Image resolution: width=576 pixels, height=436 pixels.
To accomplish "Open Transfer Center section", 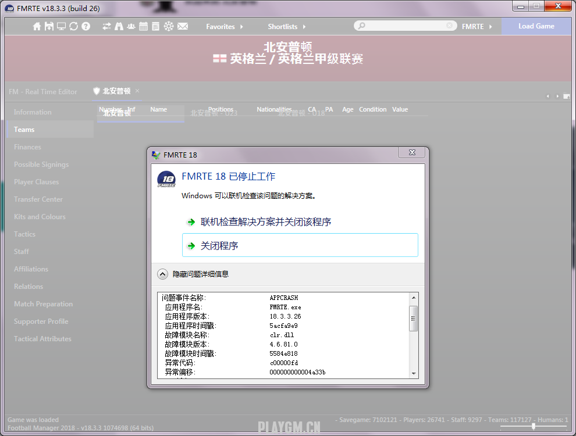I will (x=50, y=199).
